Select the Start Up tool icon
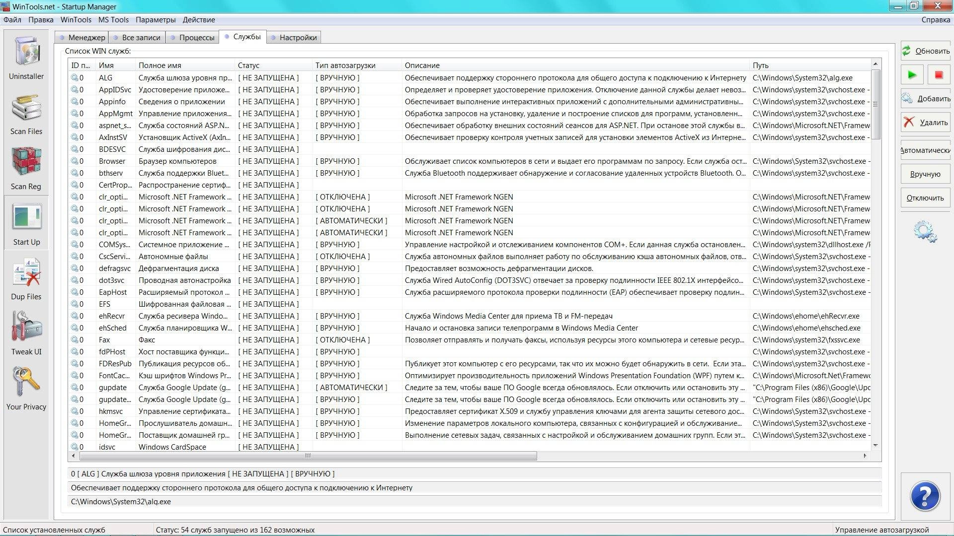This screenshot has height=536, width=954. click(26, 217)
